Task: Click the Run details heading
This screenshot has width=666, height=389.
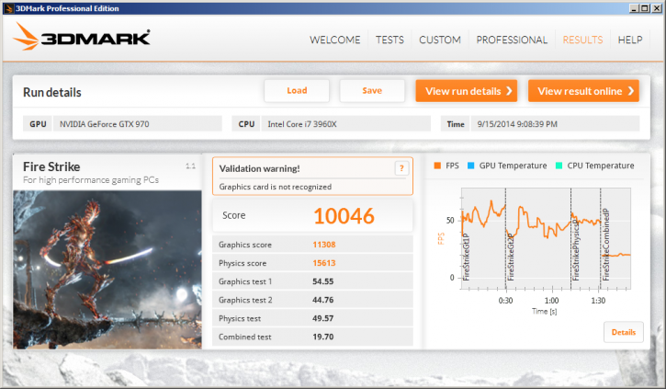Action: coord(51,92)
